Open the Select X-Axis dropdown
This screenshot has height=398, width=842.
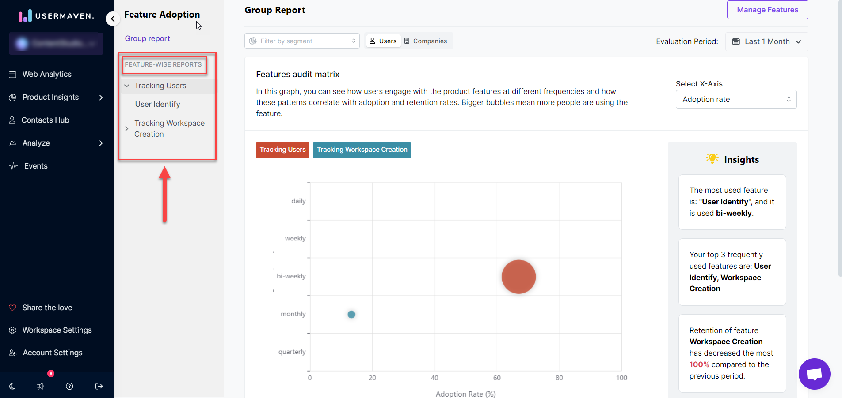coord(735,99)
